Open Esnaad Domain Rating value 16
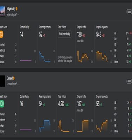Image resolution: width=132 pixels, height=140 pixels. coord(21,104)
